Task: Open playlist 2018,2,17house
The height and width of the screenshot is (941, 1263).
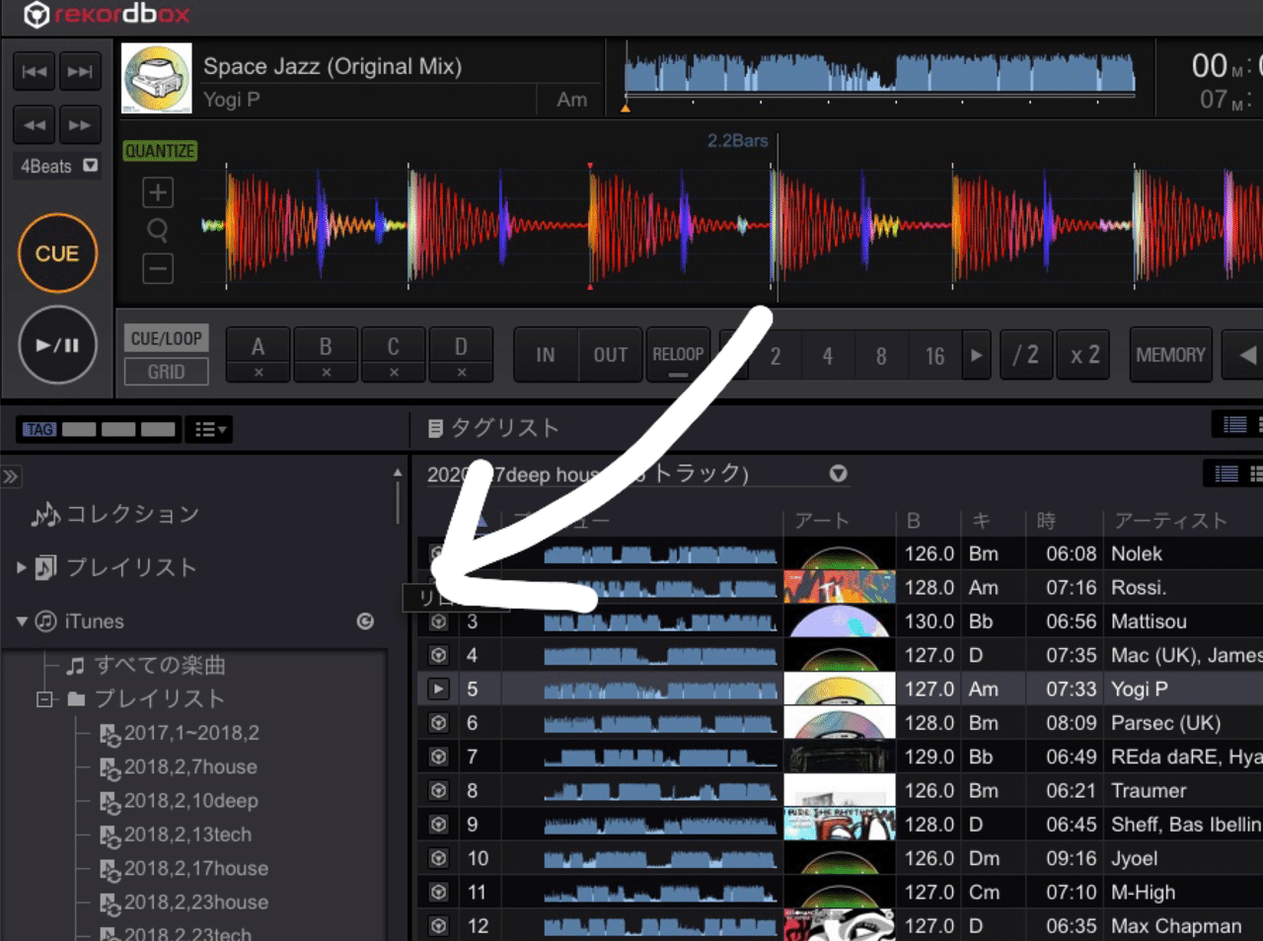Action: coord(184,868)
